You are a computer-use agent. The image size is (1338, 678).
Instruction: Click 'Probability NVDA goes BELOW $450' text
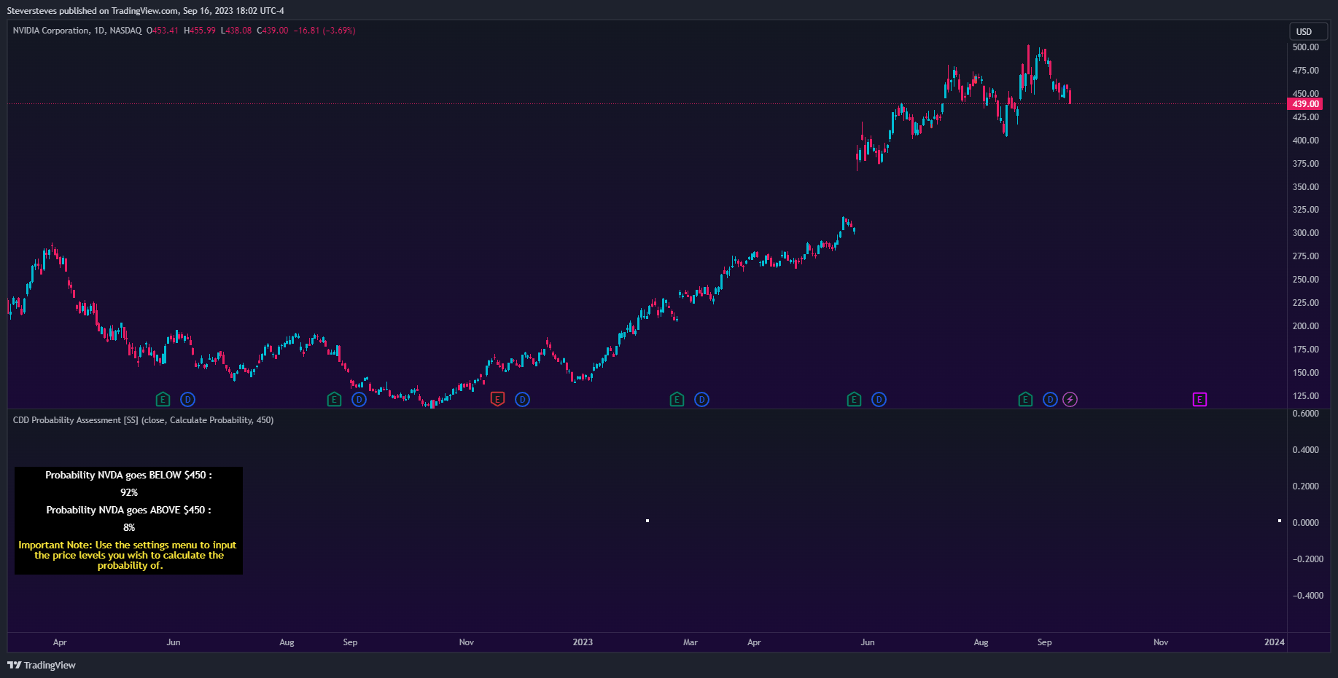click(x=128, y=475)
